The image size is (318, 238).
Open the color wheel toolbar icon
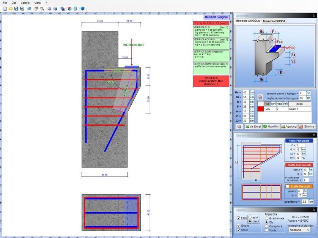tap(69, 8)
